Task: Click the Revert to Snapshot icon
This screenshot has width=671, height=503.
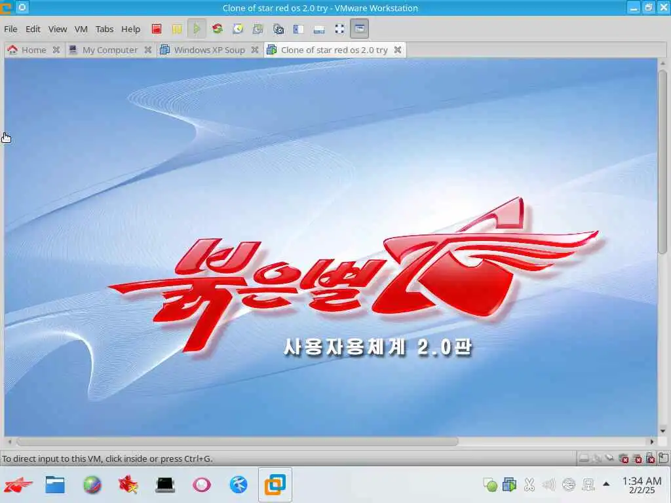Action: 258,29
